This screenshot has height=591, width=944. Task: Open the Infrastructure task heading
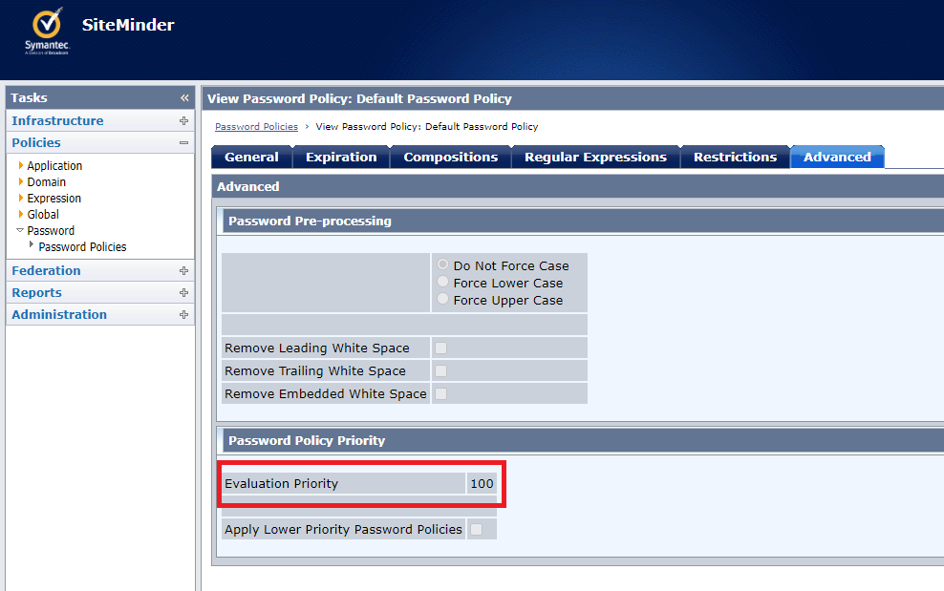[57, 120]
